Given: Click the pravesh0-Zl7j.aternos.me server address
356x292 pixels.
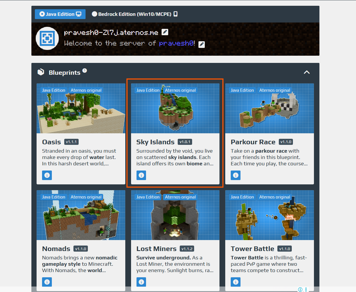Looking at the screenshot, I should [x=111, y=33].
